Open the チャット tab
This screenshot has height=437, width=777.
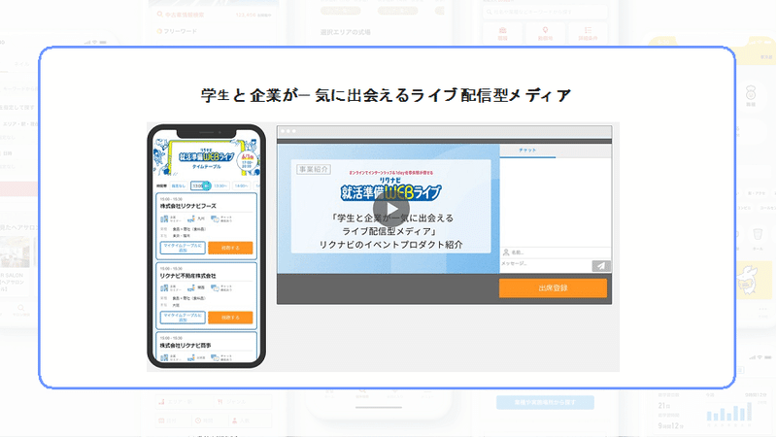[x=527, y=151]
